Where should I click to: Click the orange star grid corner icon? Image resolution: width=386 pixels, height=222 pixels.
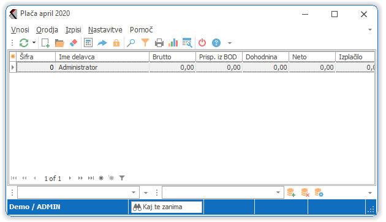(13, 57)
